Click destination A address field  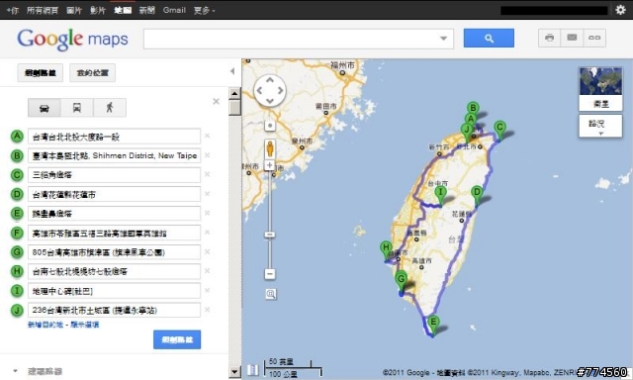115,137
